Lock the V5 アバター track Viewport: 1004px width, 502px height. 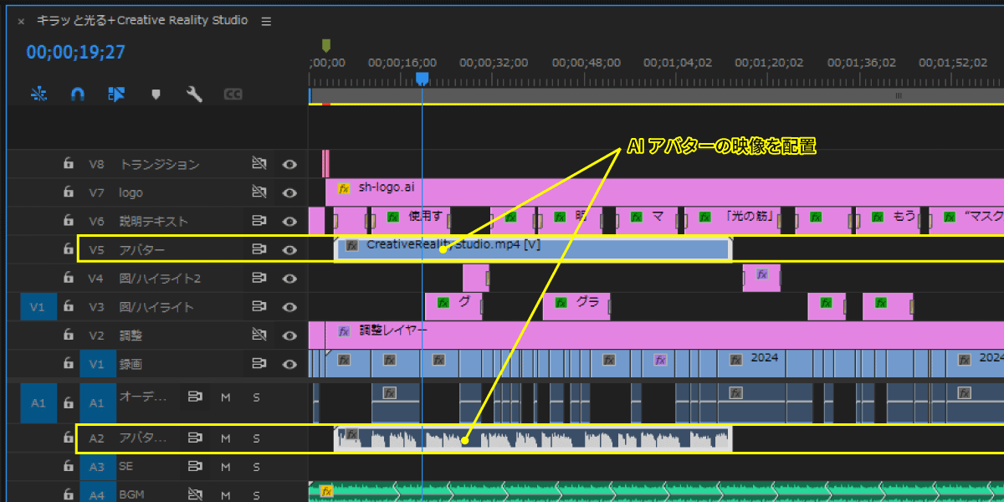coord(69,250)
